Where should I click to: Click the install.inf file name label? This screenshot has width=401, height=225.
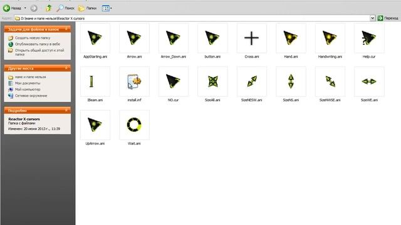point(134,100)
